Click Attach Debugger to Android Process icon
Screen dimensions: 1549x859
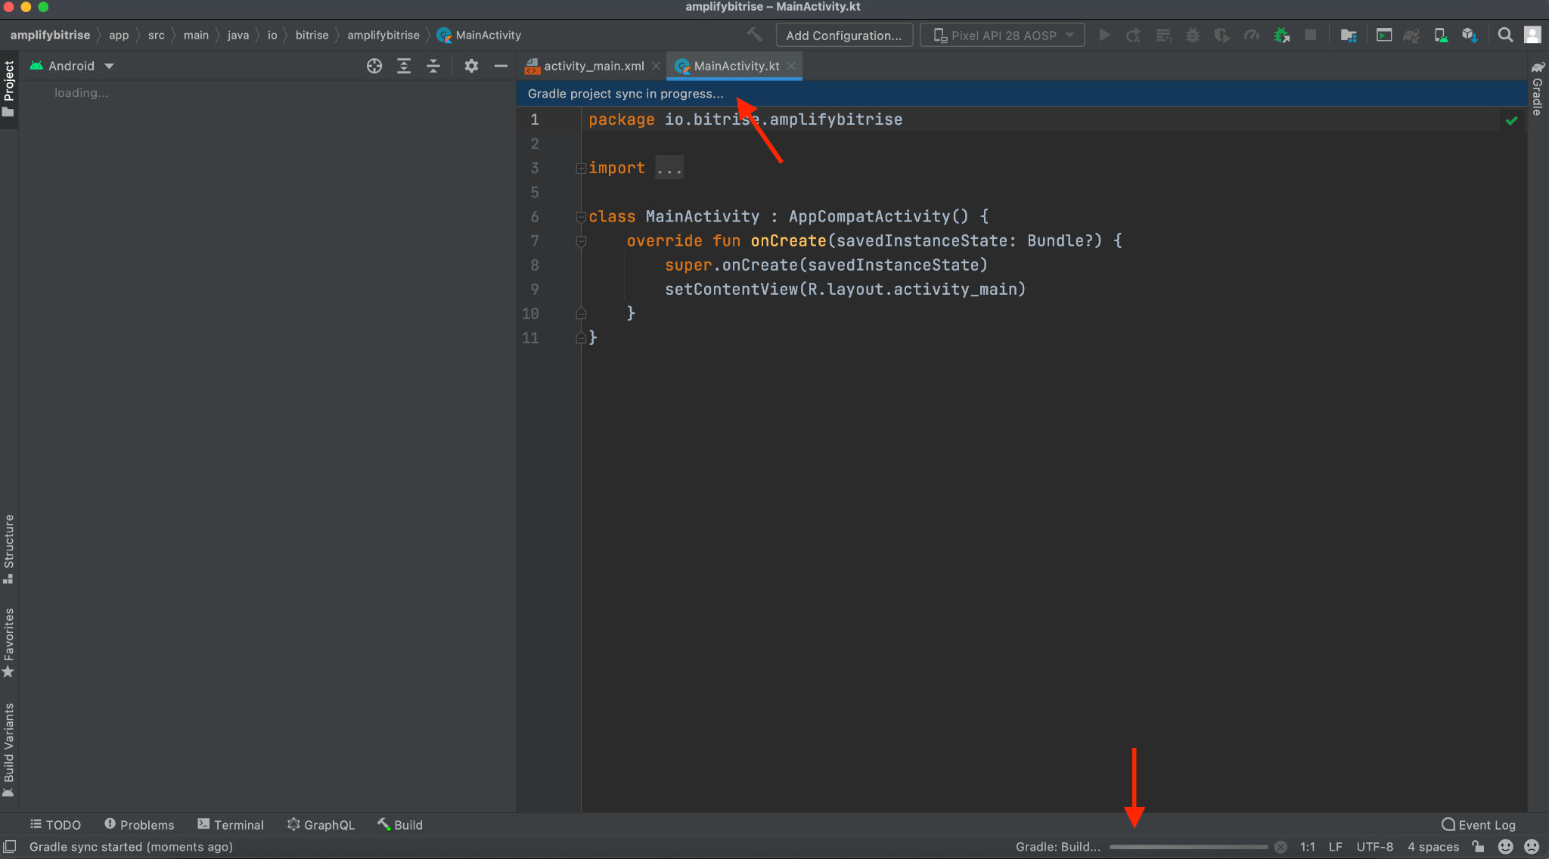click(x=1281, y=35)
